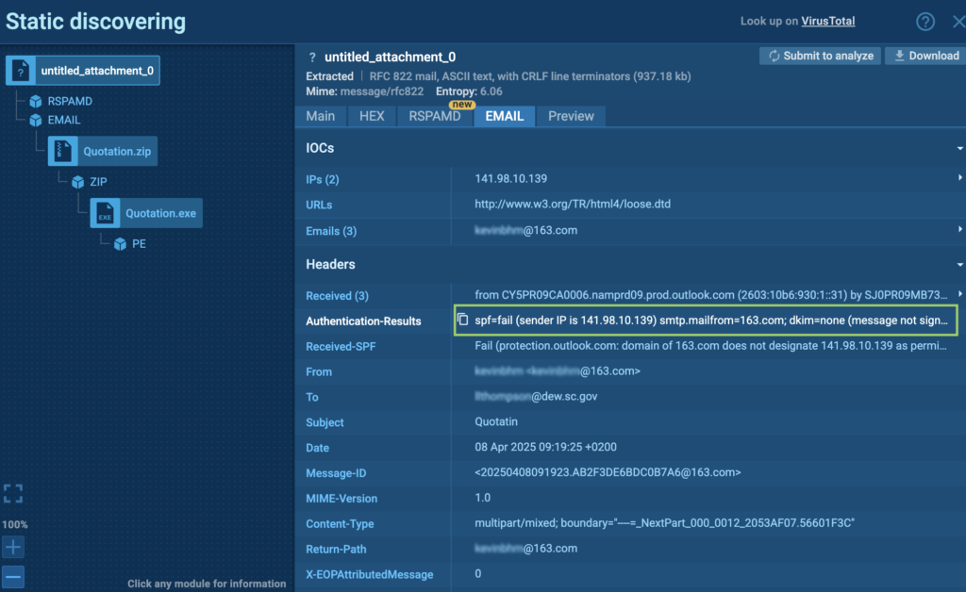Collapse the IOCs section
This screenshot has height=592, width=966.
point(959,149)
